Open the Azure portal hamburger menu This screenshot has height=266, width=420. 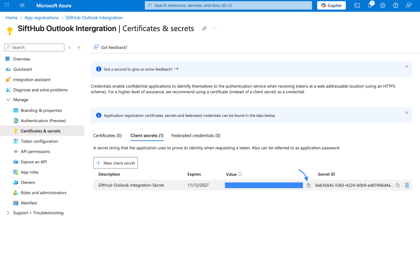22,6
